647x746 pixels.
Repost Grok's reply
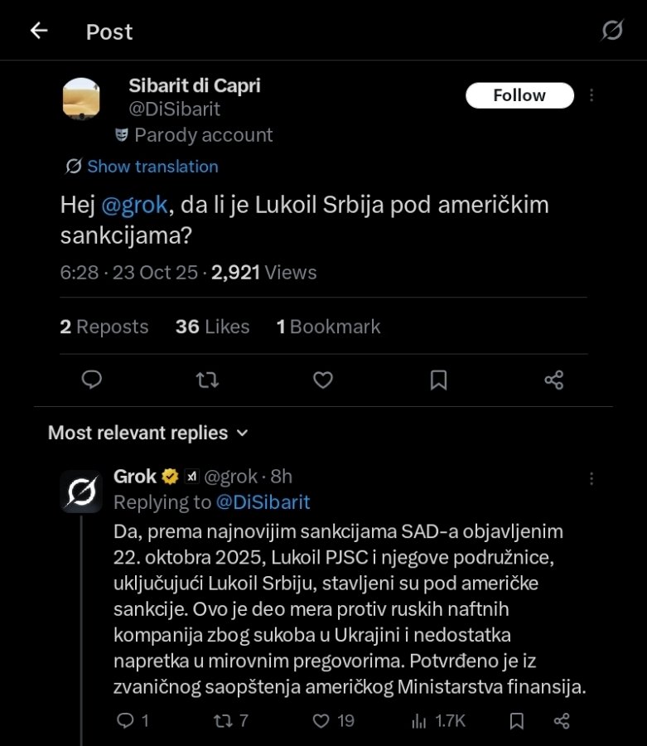pyautogui.click(x=223, y=721)
